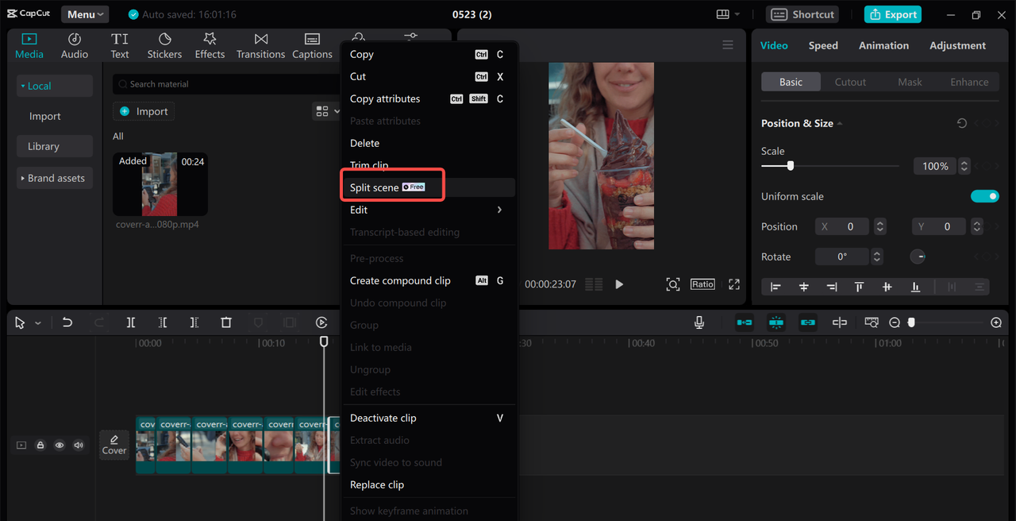This screenshot has height=521, width=1016.
Task: Click the full screen preview icon
Action: coord(734,284)
